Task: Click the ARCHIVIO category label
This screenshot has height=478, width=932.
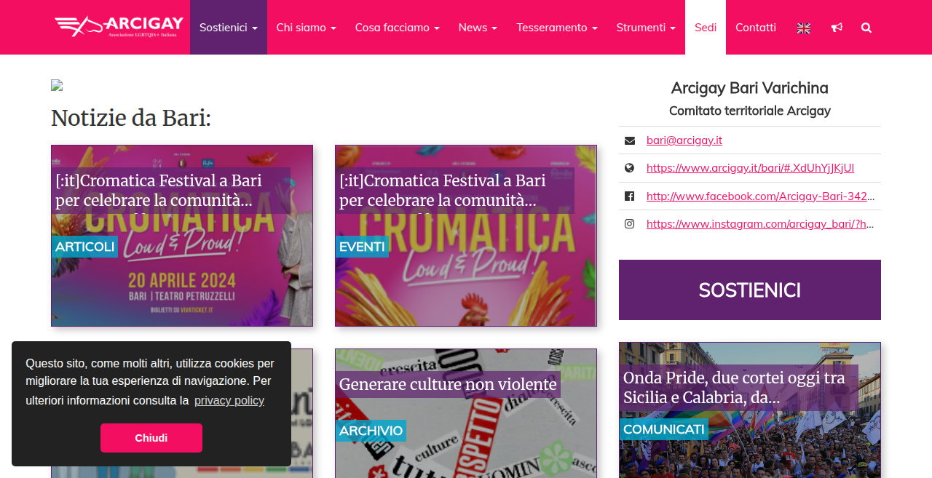Action: pyautogui.click(x=371, y=431)
